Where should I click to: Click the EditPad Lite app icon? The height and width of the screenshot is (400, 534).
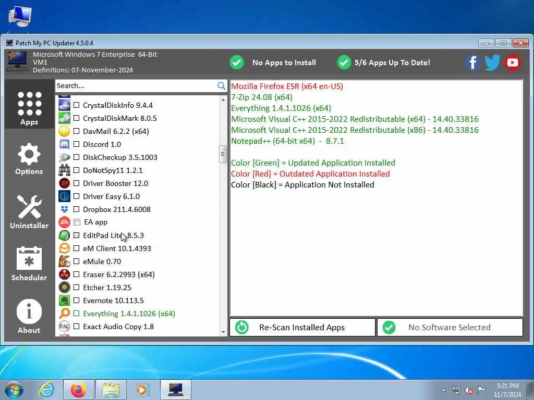tap(64, 235)
